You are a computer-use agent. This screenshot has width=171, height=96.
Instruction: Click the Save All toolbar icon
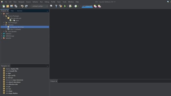coord(16,6)
